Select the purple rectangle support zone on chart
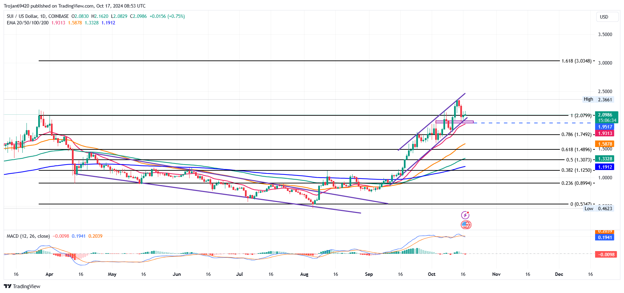Viewport: 624px width, 293px height. (x=454, y=122)
